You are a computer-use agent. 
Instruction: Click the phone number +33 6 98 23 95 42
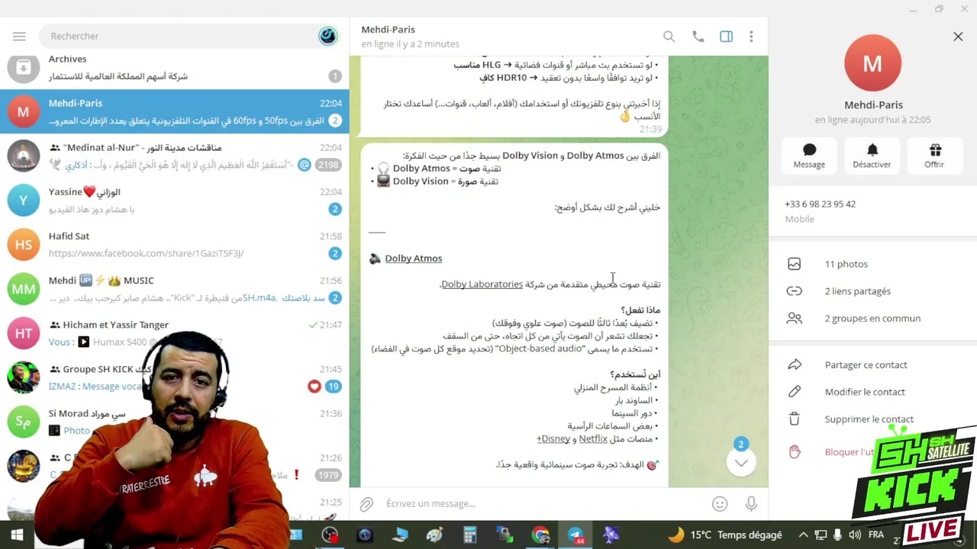coord(820,204)
